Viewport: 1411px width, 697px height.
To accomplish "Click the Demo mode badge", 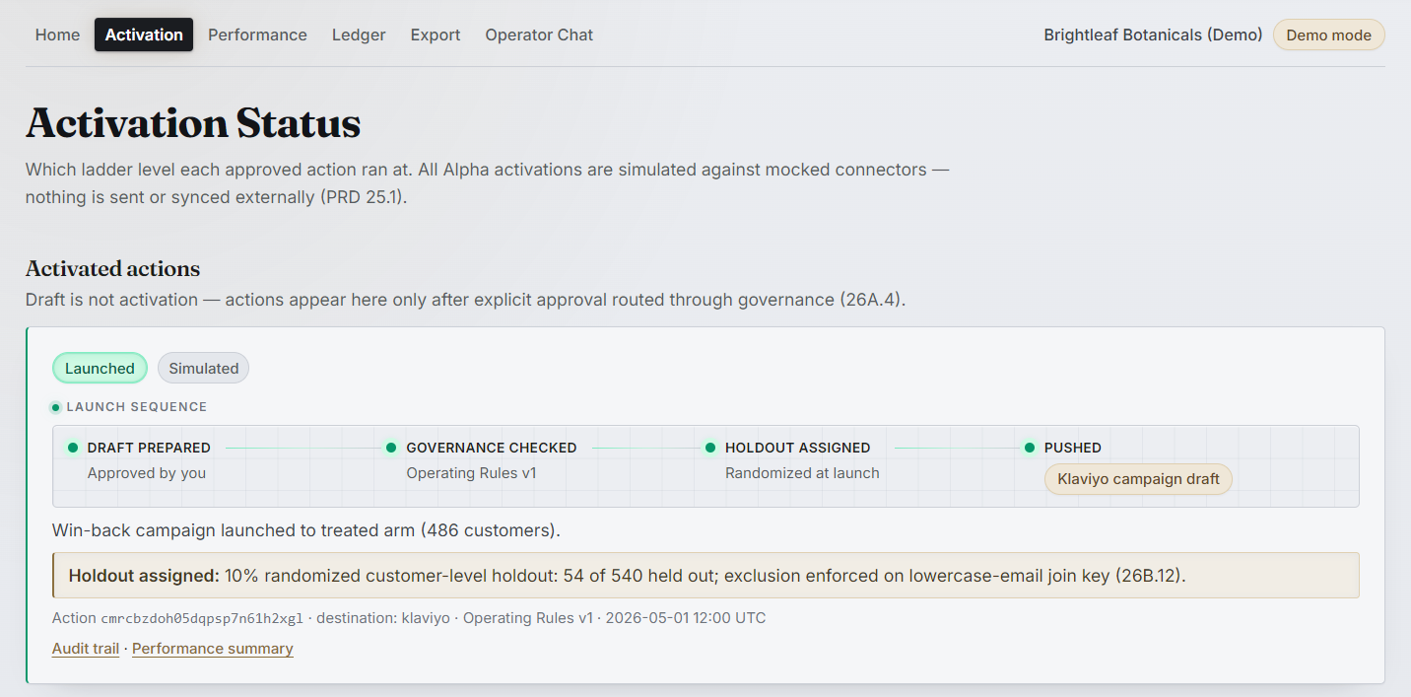I will pyautogui.click(x=1328, y=35).
